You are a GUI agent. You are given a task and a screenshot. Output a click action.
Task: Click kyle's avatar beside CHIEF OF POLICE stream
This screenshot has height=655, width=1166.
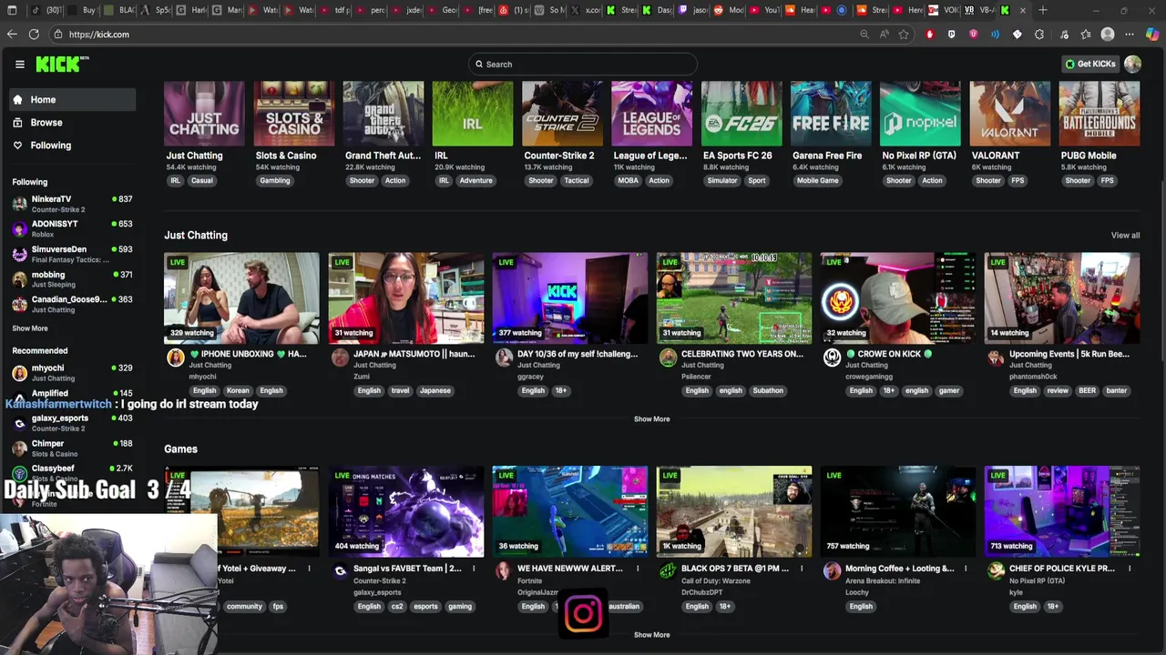(x=996, y=571)
